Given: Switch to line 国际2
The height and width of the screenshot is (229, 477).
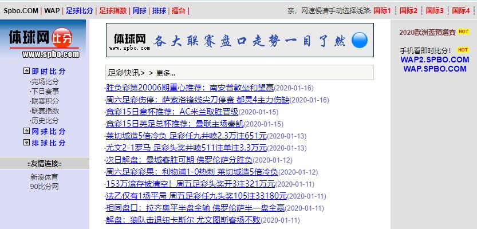Looking at the screenshot, I should [x=408, y=11].
